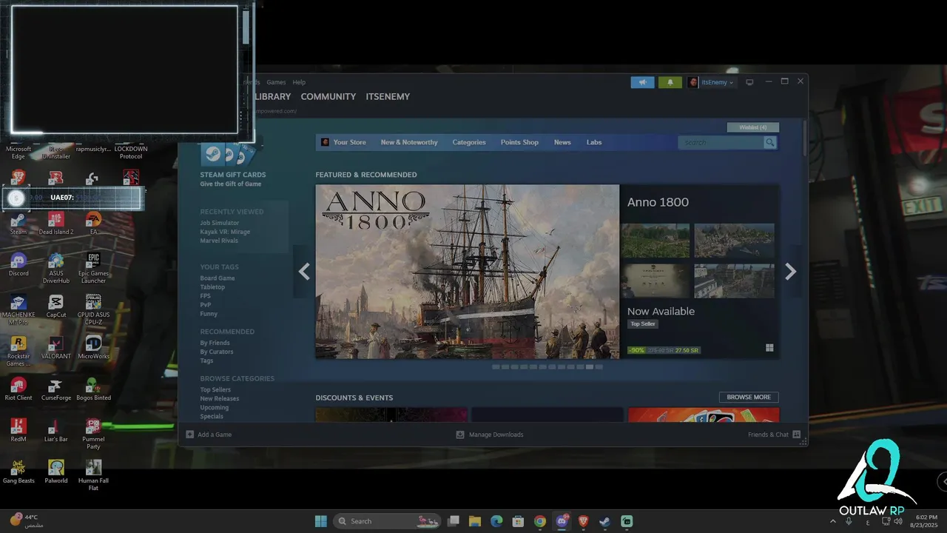This screenshot has width=947, height=533.
Task: Expand hidden system tray icons chevron
Action: 833,521
